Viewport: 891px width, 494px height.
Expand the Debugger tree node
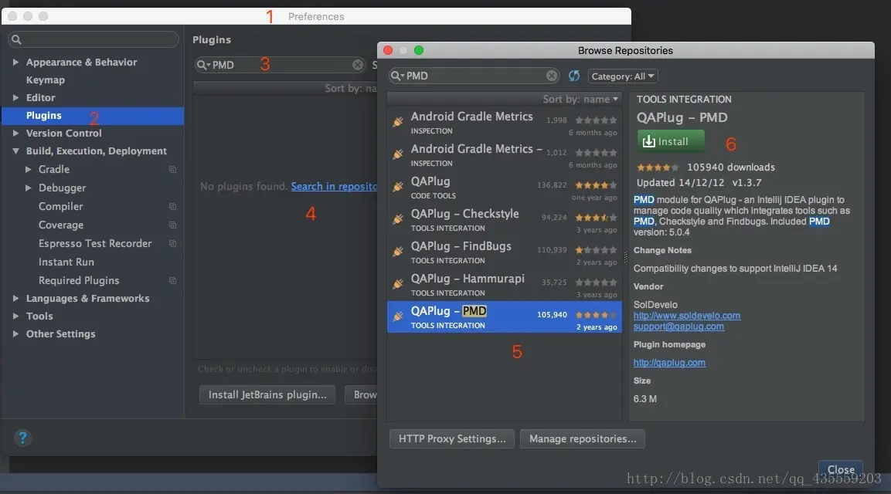(28, 188)
